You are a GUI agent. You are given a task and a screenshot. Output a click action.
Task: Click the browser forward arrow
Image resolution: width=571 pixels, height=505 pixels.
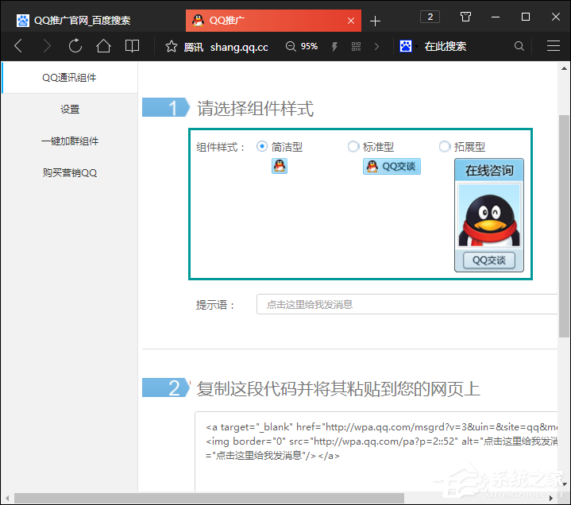(x=47, y=46)
